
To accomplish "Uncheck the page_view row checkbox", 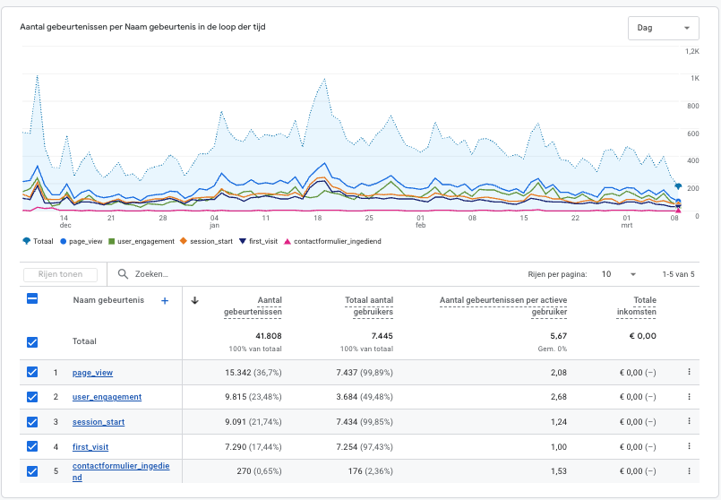I will pos(33,373).
